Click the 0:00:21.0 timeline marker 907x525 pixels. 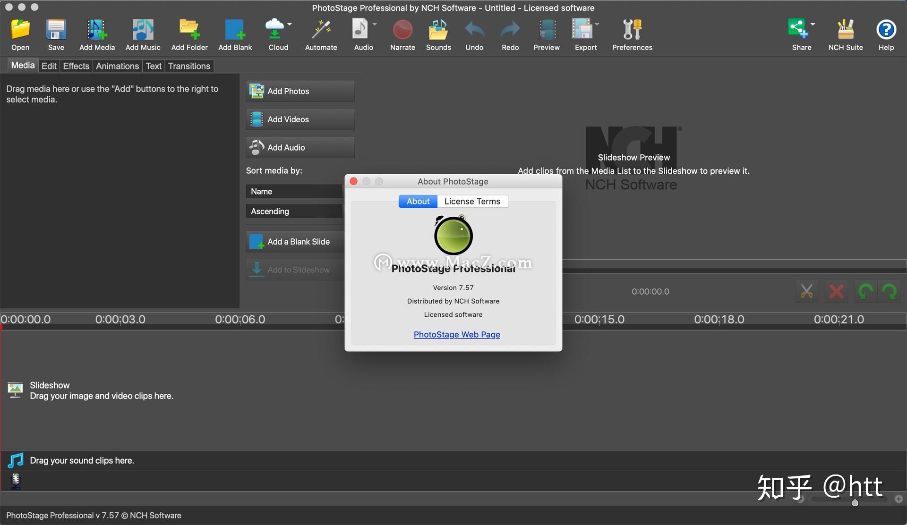pyautogui.click(x=839, y=319)
